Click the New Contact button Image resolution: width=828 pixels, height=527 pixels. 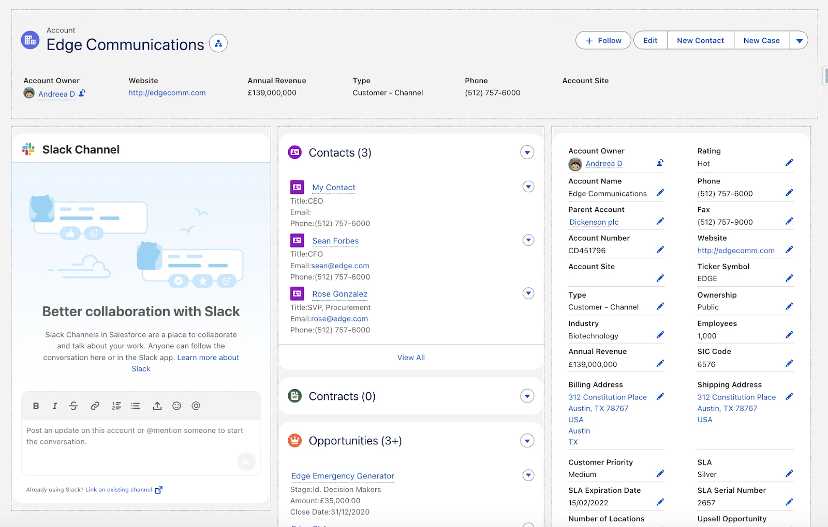coord(700,40)
